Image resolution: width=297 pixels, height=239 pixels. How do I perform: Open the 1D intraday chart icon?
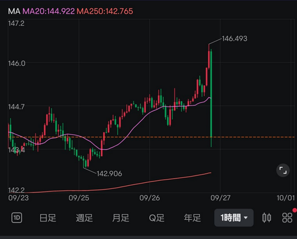tap(17, 217)
